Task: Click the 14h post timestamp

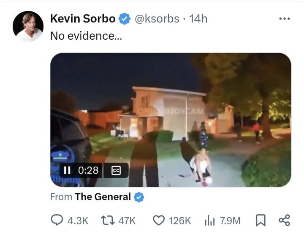Action: pos(198,19)
